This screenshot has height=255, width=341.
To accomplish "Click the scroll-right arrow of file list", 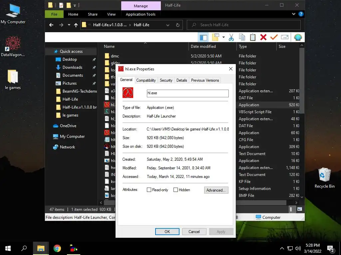I will pyautogui.click(x=296, y=203).
